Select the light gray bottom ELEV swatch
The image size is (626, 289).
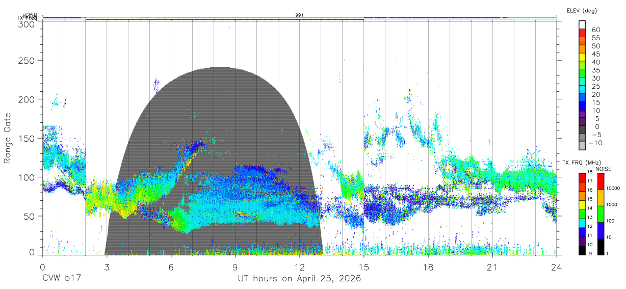tap(582, 145)
